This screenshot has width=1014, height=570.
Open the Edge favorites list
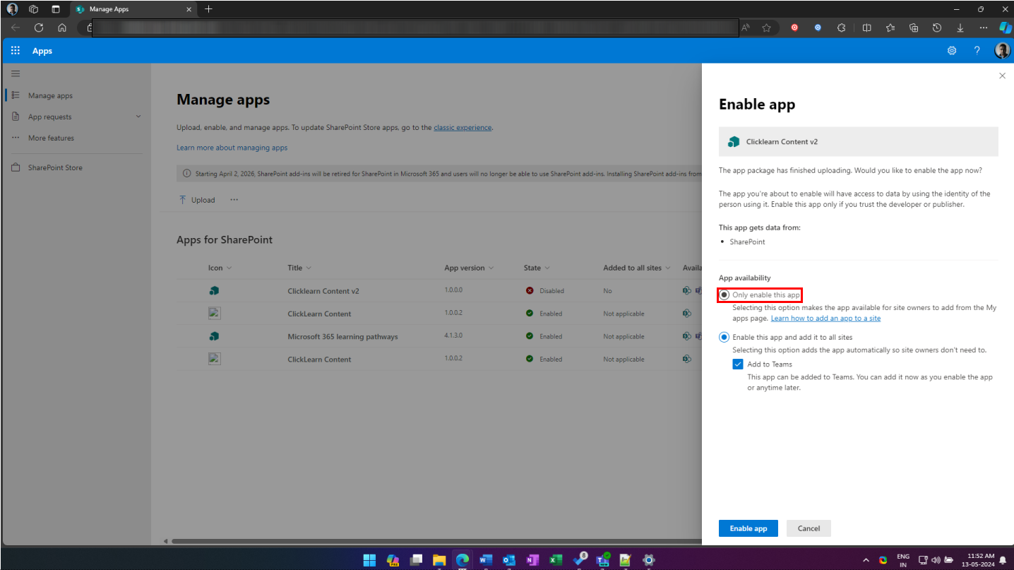tap(890, 28)
